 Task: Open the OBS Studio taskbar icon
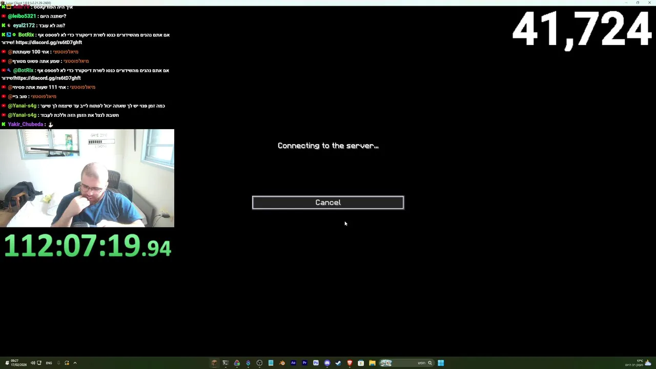[259, 363]
